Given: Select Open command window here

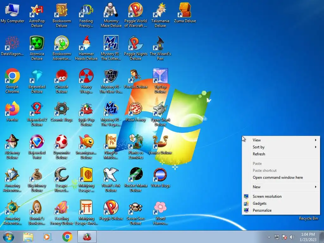Looking at the screenshot, I should click(x=281, y=178).
